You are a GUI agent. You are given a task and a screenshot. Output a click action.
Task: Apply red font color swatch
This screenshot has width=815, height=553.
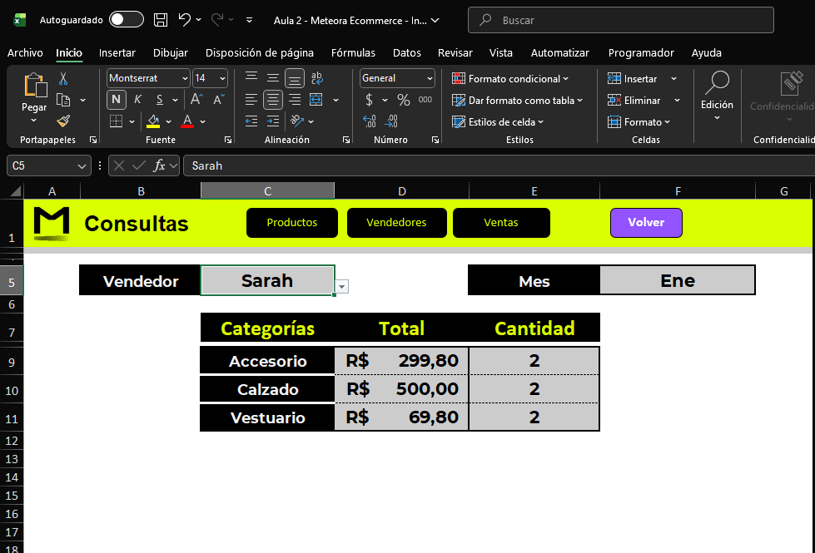point(187,121)
